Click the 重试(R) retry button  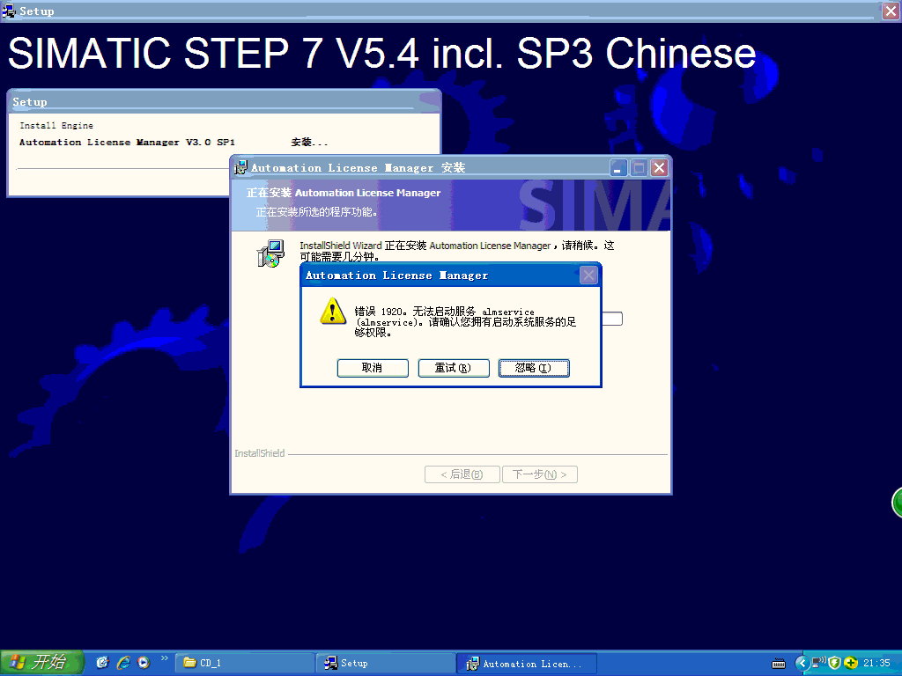coord(454,368)
